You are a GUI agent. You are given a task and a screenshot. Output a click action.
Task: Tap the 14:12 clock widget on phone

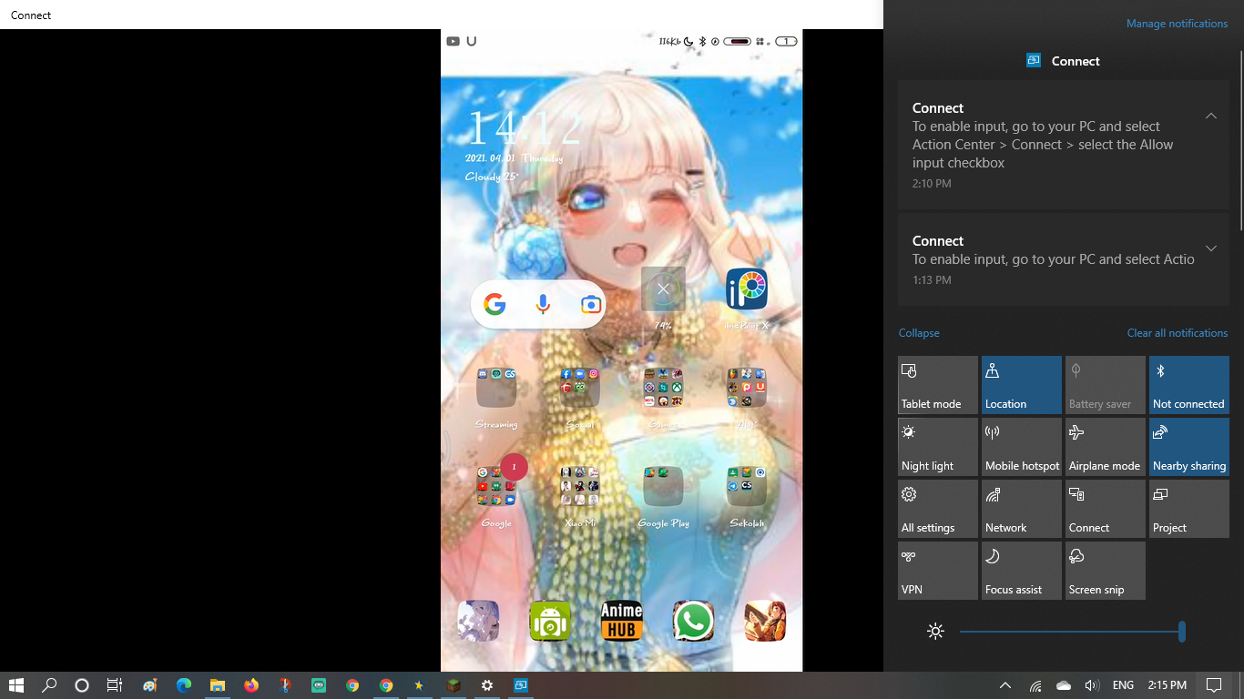524,128
